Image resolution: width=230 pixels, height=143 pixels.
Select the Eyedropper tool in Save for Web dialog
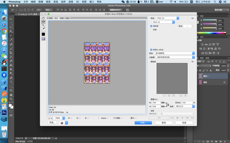click(x=43, y=29)
